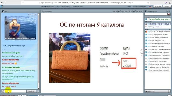Click the browser back arrow
Screen dimensions: 172x96
coord(2,3)
